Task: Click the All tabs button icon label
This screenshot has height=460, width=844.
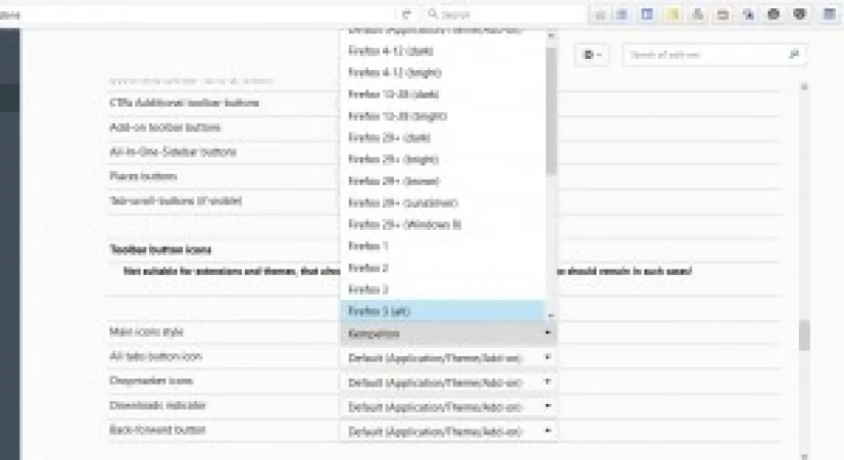Action: [x=156, y=356]
